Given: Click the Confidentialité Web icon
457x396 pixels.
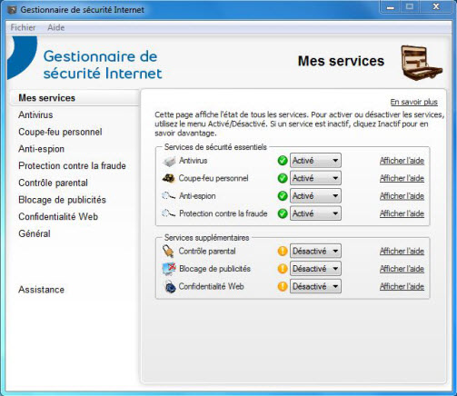Looking at the screenshot, I should [170, 286].
